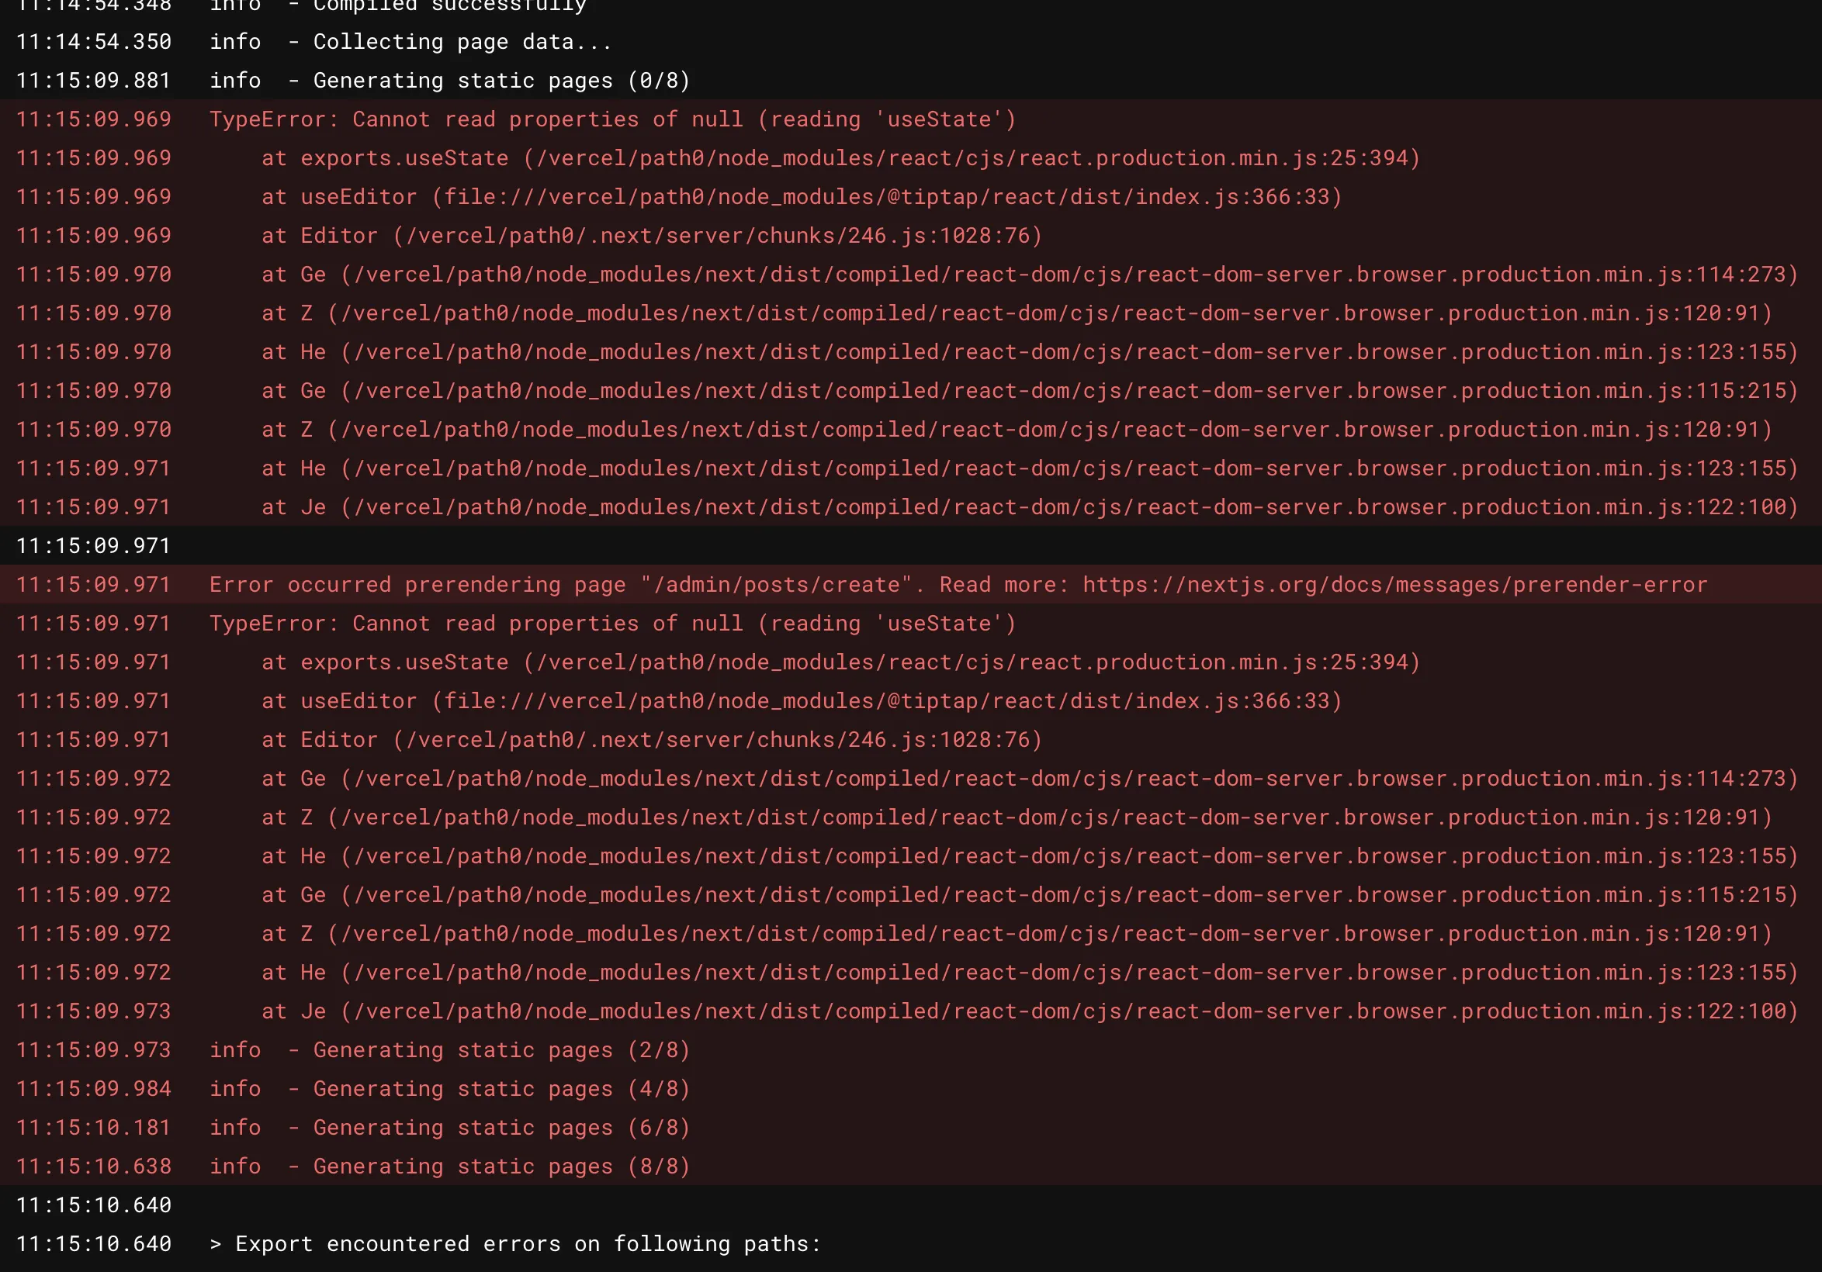Click the "Error occurred prerendering page" message
Screen dimensions: 1822x1272
pos(416,586)
